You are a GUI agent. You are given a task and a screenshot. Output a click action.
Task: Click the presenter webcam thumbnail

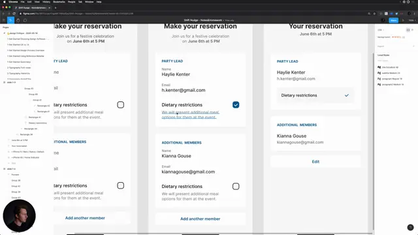(x=19, y=216)
